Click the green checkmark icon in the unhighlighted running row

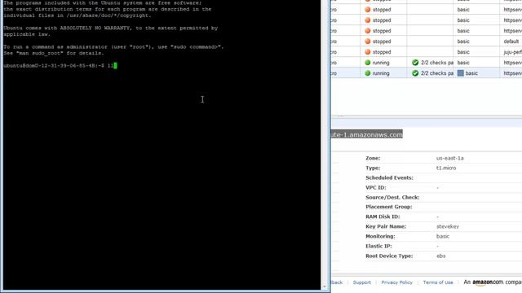415,63
